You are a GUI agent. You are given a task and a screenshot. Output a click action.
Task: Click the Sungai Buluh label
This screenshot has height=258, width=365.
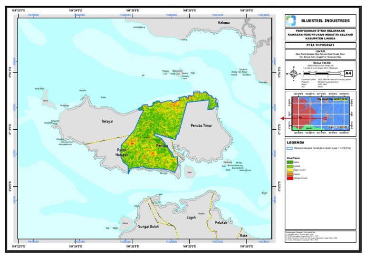point(148,226)
